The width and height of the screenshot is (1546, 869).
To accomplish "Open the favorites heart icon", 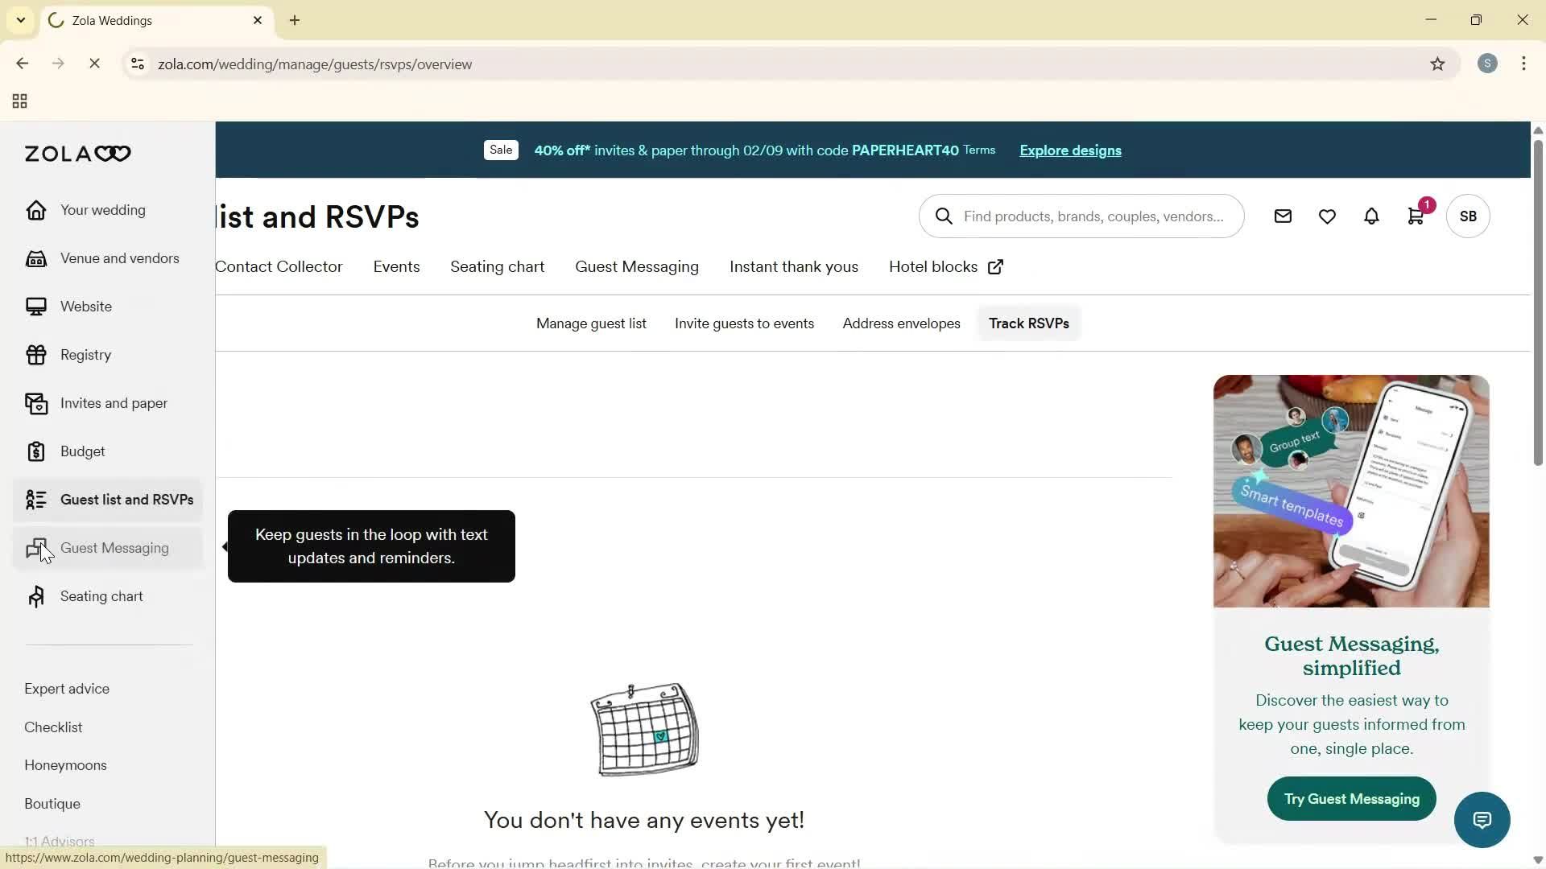I will point(1327,216).
